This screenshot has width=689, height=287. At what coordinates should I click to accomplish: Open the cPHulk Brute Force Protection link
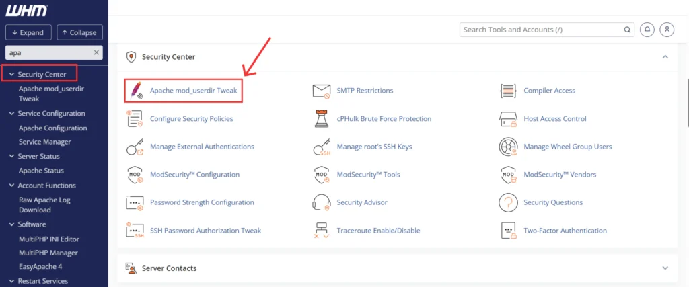(384, 119)
